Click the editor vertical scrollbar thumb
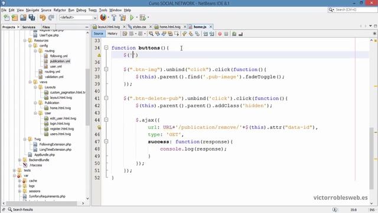The image size is (378, 213). [x=372, y=158]
